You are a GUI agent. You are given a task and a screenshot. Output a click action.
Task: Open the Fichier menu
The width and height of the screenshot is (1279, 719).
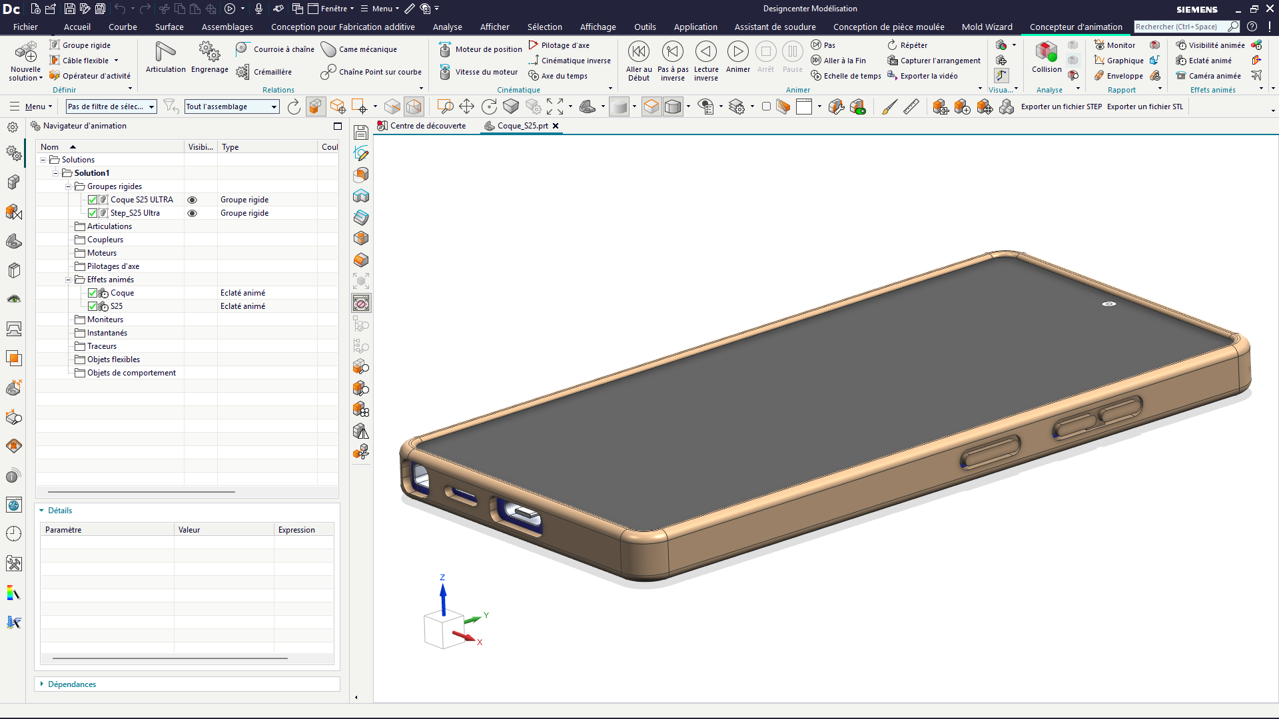(x=25, y=27)
